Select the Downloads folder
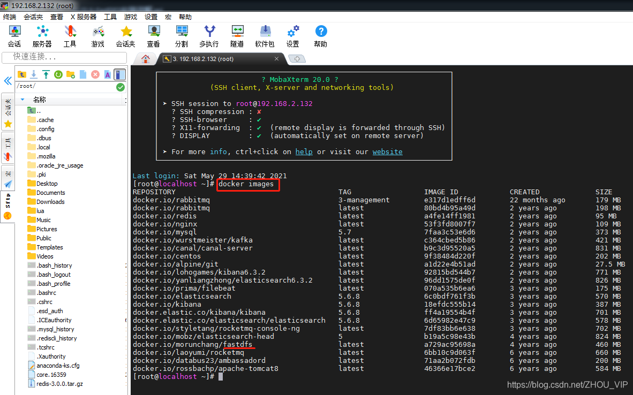 tap(46, 202)
